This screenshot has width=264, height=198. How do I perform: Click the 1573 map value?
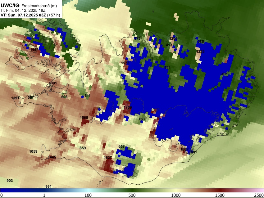tap(125, 63)
